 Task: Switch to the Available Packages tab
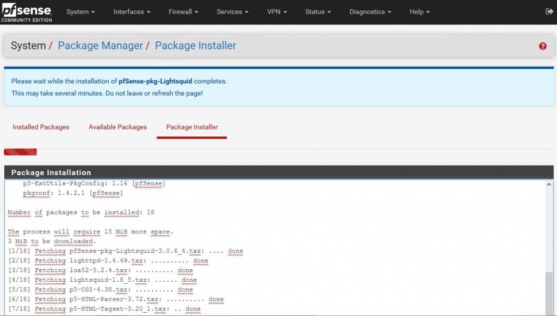pyautogui.click(x=117, y=127)
